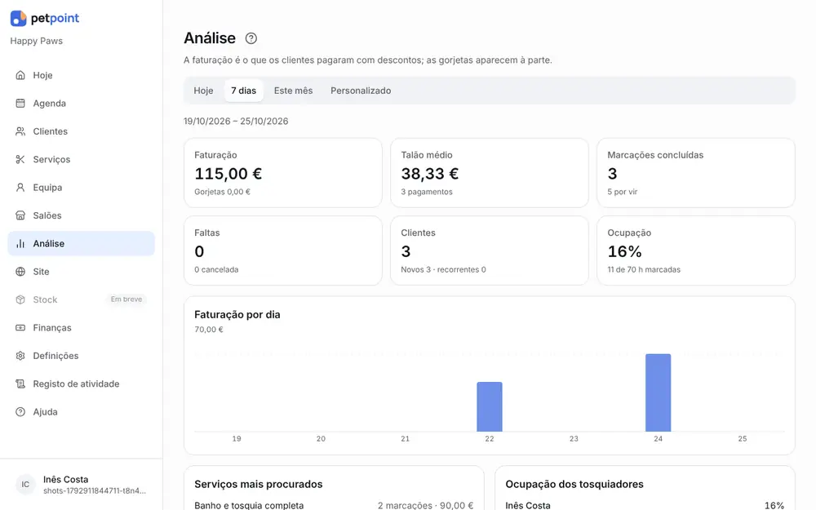Select the Site globe icon
This screenshot has width=816, height=510.
tap(20, 273)
